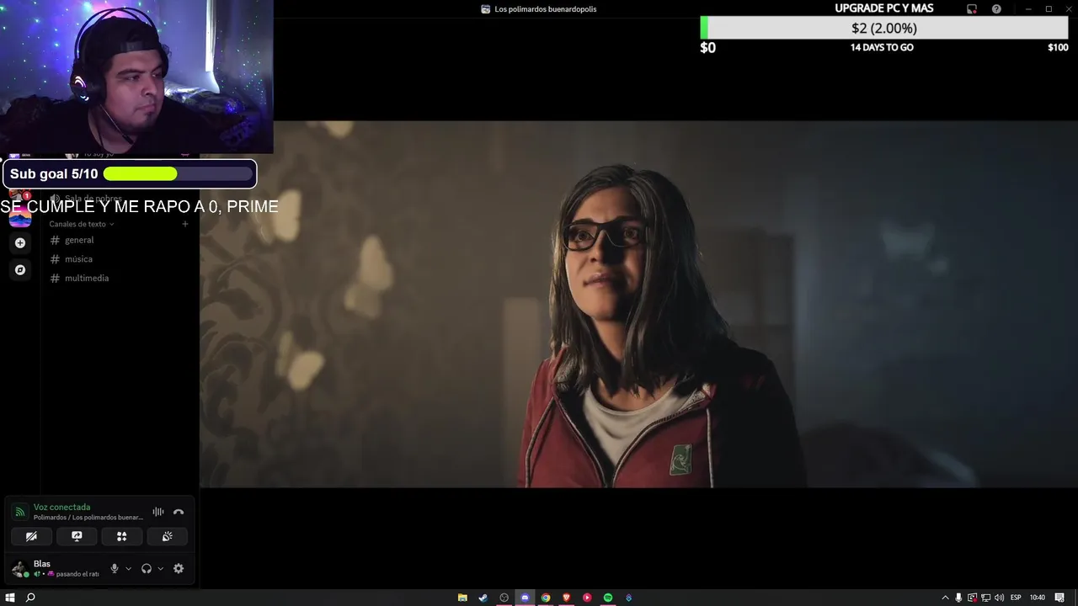The image size is (1078, 606).
Task: Open the 10:40 taskbar clock
Action: 1038,598
